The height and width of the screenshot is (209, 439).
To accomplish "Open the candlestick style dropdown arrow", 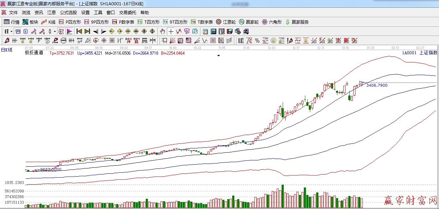I will click(55, 31).
